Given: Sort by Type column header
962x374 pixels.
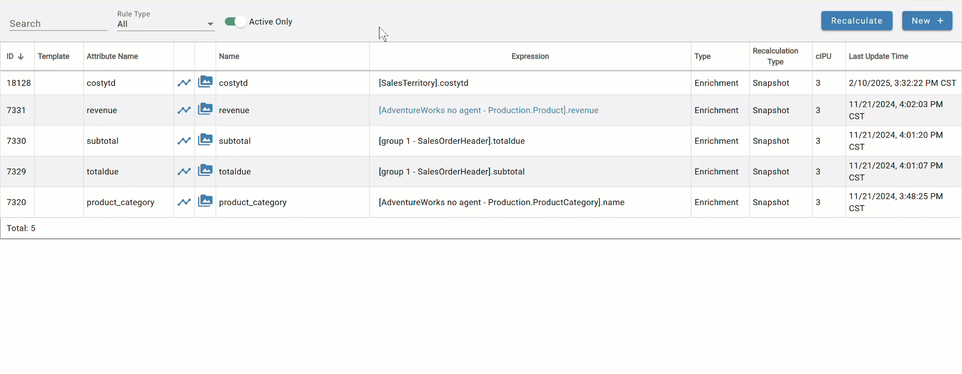Looking at the screenshot, I should tap(702, 56).
